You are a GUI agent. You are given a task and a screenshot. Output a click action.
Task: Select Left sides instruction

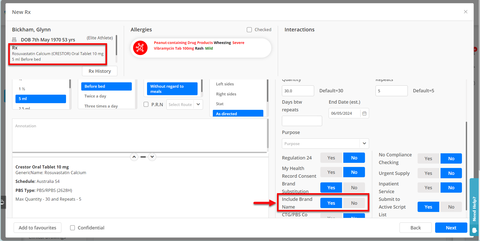pos(238,84)
